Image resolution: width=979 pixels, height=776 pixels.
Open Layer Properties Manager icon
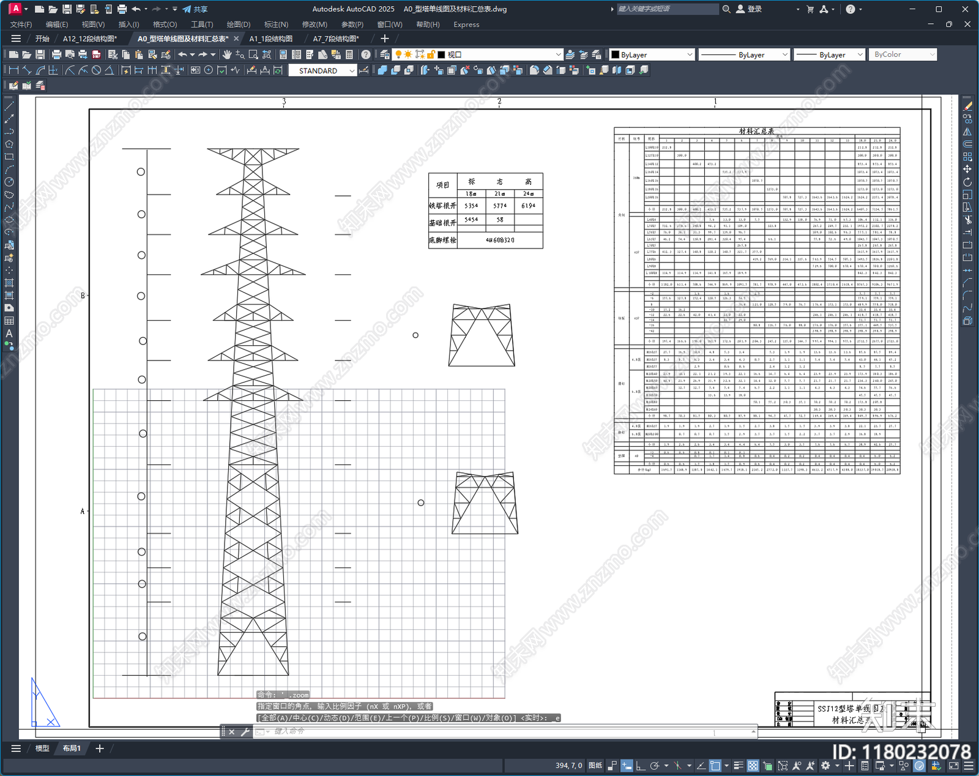(384, 54)
